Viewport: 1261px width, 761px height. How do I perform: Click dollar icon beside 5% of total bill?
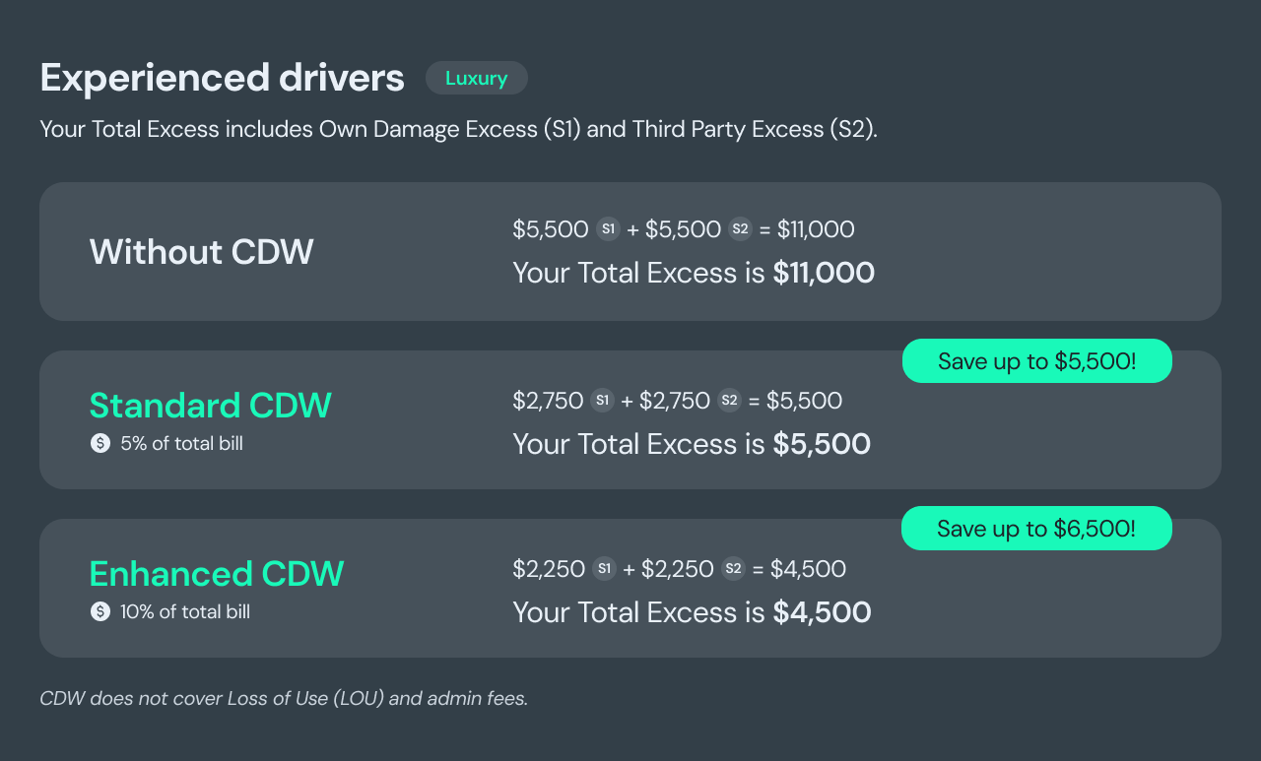point(100,444)
